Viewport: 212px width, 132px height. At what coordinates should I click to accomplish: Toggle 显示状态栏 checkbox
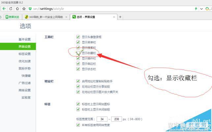(x=78, y=69)
